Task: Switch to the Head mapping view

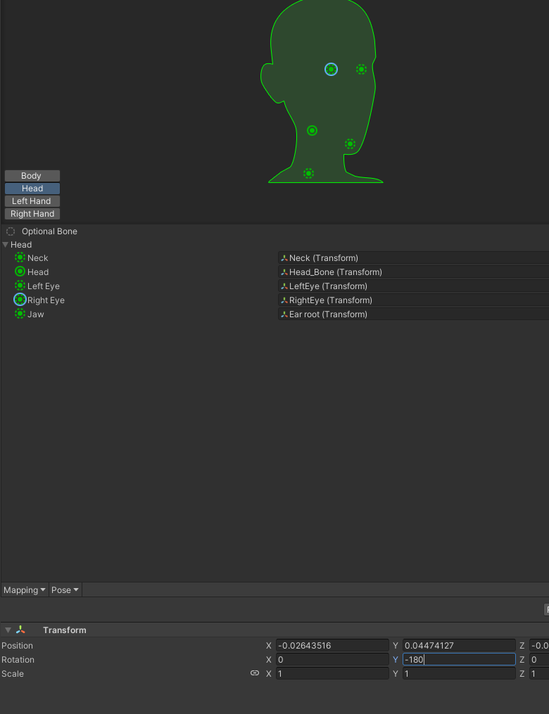Action: pyautogui.click(x=32, y=189)
